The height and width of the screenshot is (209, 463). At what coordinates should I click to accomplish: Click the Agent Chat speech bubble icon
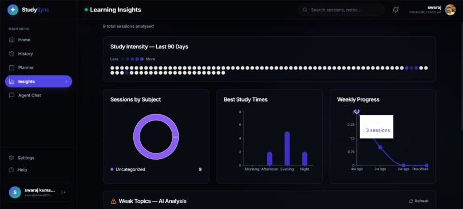[x=11, y=95]
